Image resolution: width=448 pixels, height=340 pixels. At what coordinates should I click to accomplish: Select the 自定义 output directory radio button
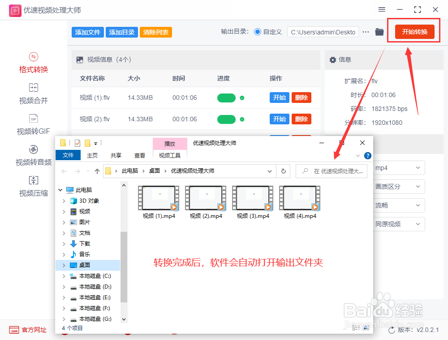258,32
